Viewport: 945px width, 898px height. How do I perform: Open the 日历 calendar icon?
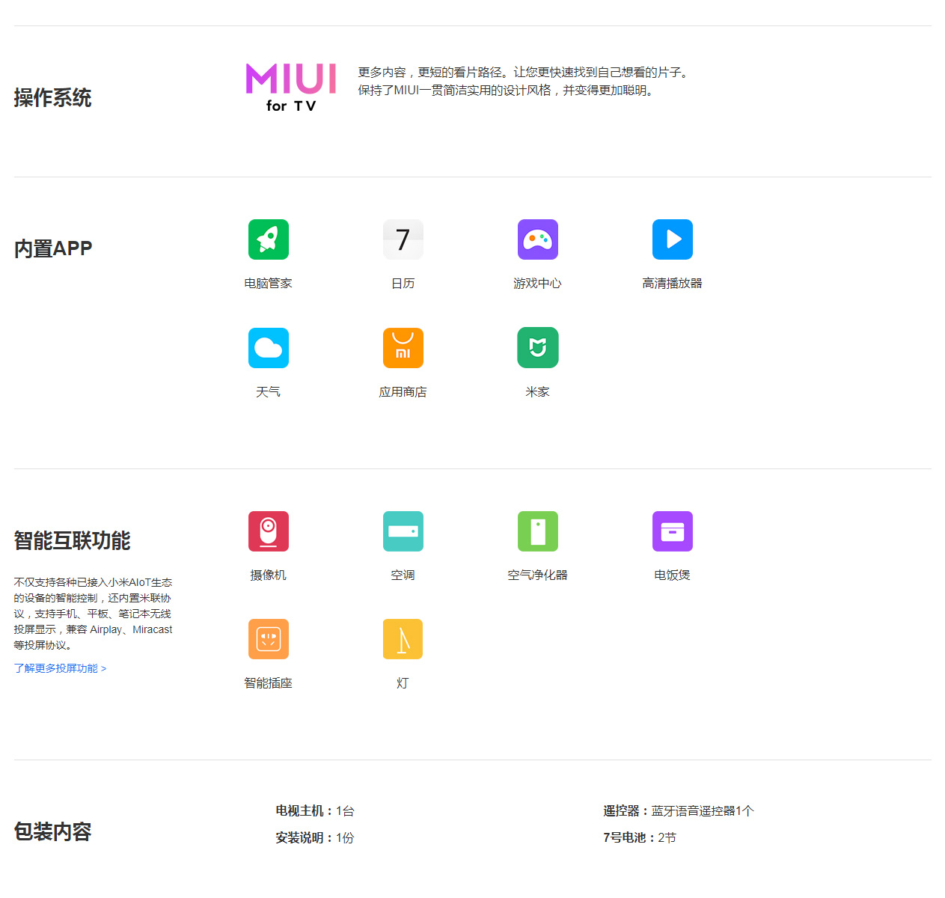pyautogui.click(x=403, y=239)
